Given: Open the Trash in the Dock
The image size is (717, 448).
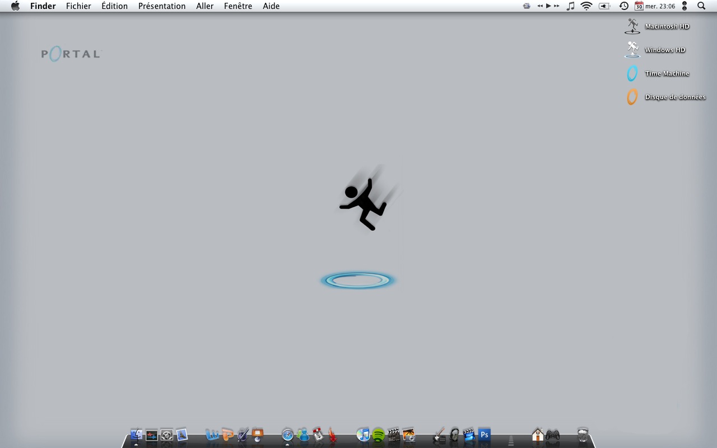Looking at the screenshot, I should (x=583, y=435).
